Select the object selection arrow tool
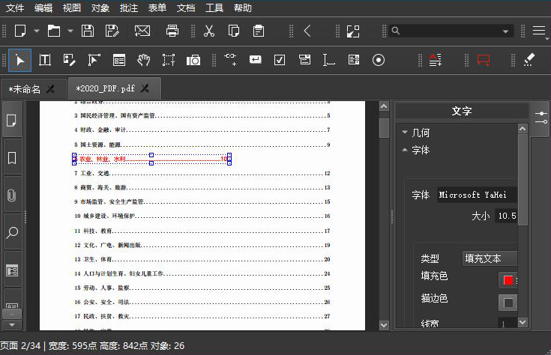 tap(20, 61)
